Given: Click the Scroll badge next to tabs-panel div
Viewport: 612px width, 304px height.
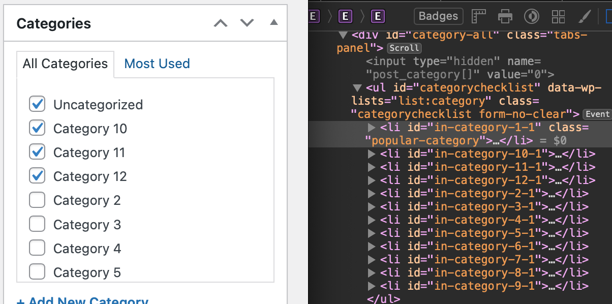Looking at the screenshot, I should pos(404,48).
